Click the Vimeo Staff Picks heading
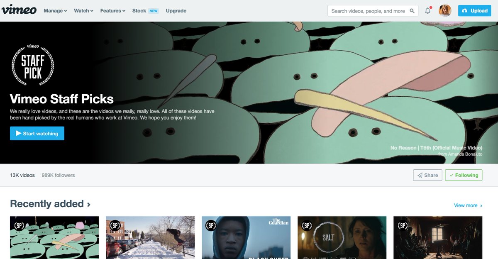 [x=62, y=99]
